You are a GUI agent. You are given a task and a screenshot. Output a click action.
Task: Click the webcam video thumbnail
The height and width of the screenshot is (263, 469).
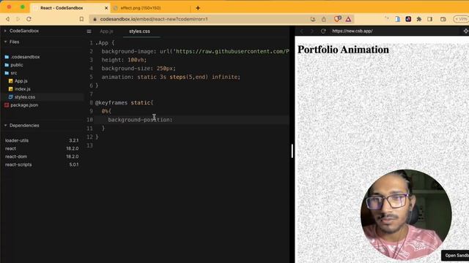(x=406, y=215)
